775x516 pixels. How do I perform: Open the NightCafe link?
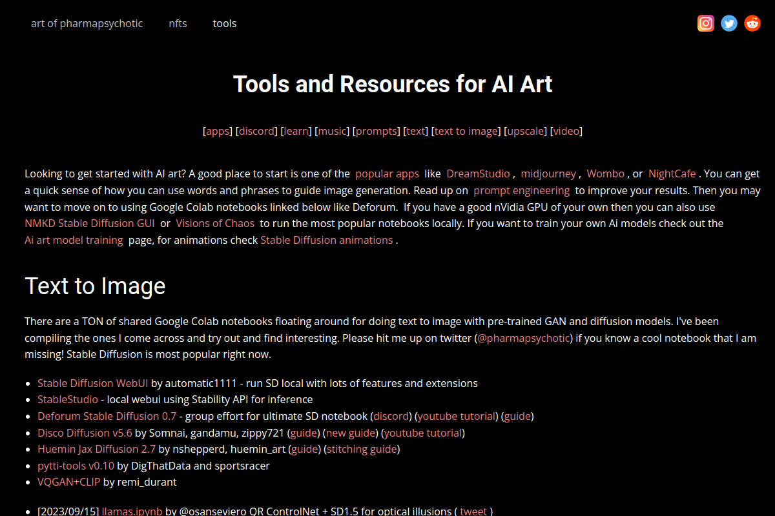point(672,174)
